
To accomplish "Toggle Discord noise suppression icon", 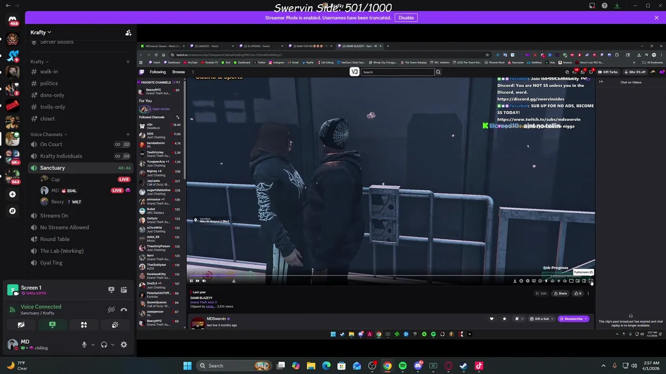I will pyautogui.click(x=111, y=310).
